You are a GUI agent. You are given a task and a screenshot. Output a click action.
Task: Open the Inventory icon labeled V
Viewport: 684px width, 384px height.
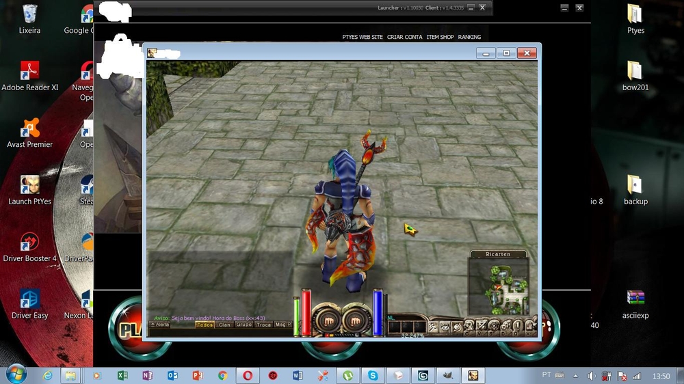pos(481,326)
